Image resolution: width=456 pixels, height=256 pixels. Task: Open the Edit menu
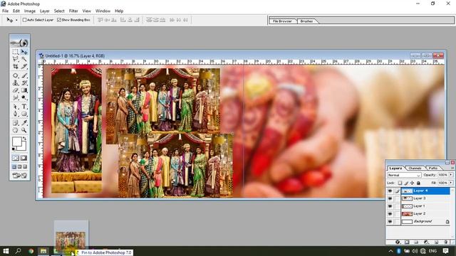[x=16, y=11]
